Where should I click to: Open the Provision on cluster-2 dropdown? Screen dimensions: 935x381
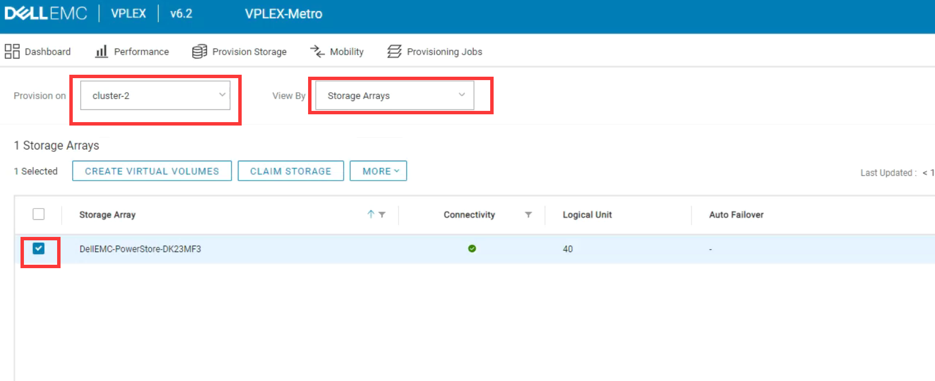[x=155, y=96]
